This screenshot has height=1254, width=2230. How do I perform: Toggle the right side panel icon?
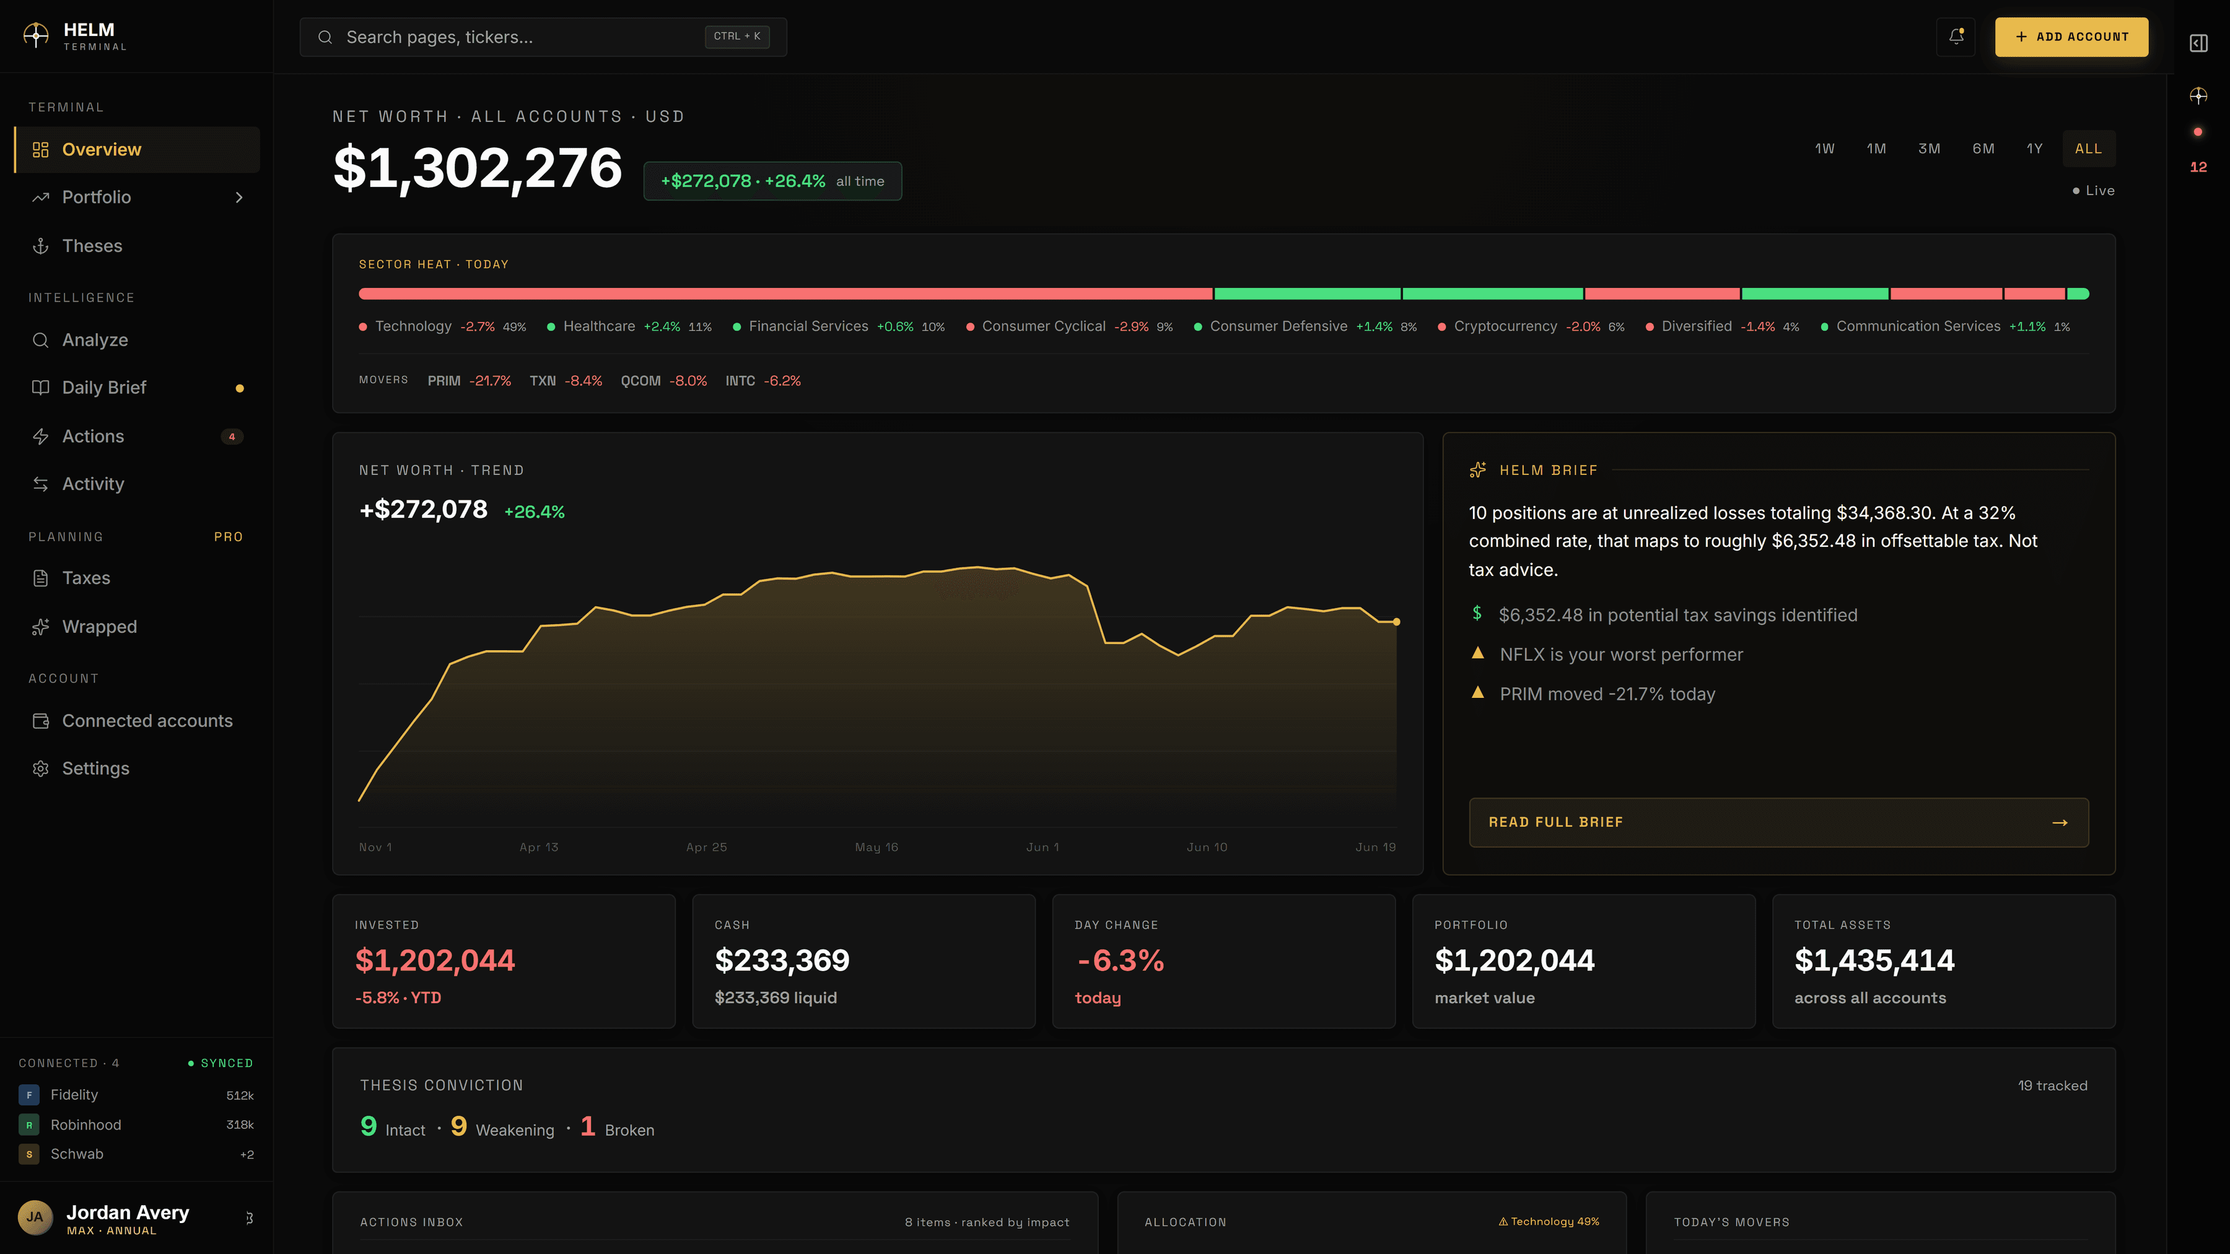click(x=2199, y=43)
